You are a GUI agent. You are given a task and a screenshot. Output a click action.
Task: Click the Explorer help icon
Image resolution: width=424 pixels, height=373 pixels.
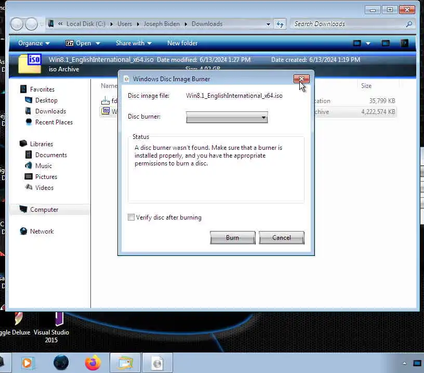405,43
